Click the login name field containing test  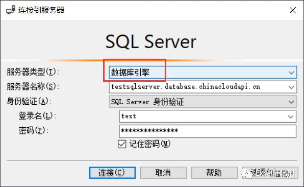click(x=208, y=116)
